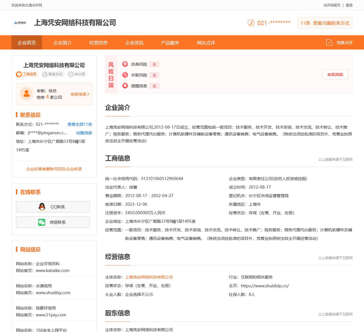364x332 pixels.
Task: Click the 未认领 status badge
Action: 77,74
